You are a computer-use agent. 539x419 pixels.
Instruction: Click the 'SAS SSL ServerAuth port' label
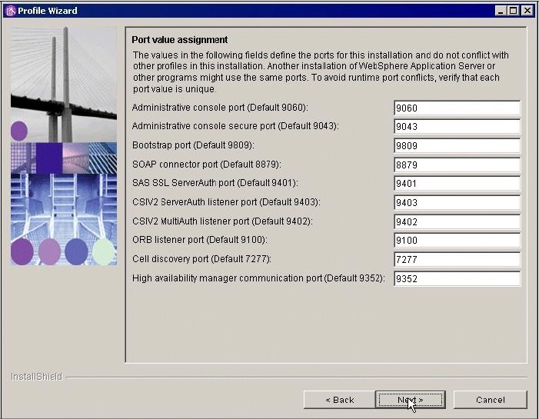215,183
